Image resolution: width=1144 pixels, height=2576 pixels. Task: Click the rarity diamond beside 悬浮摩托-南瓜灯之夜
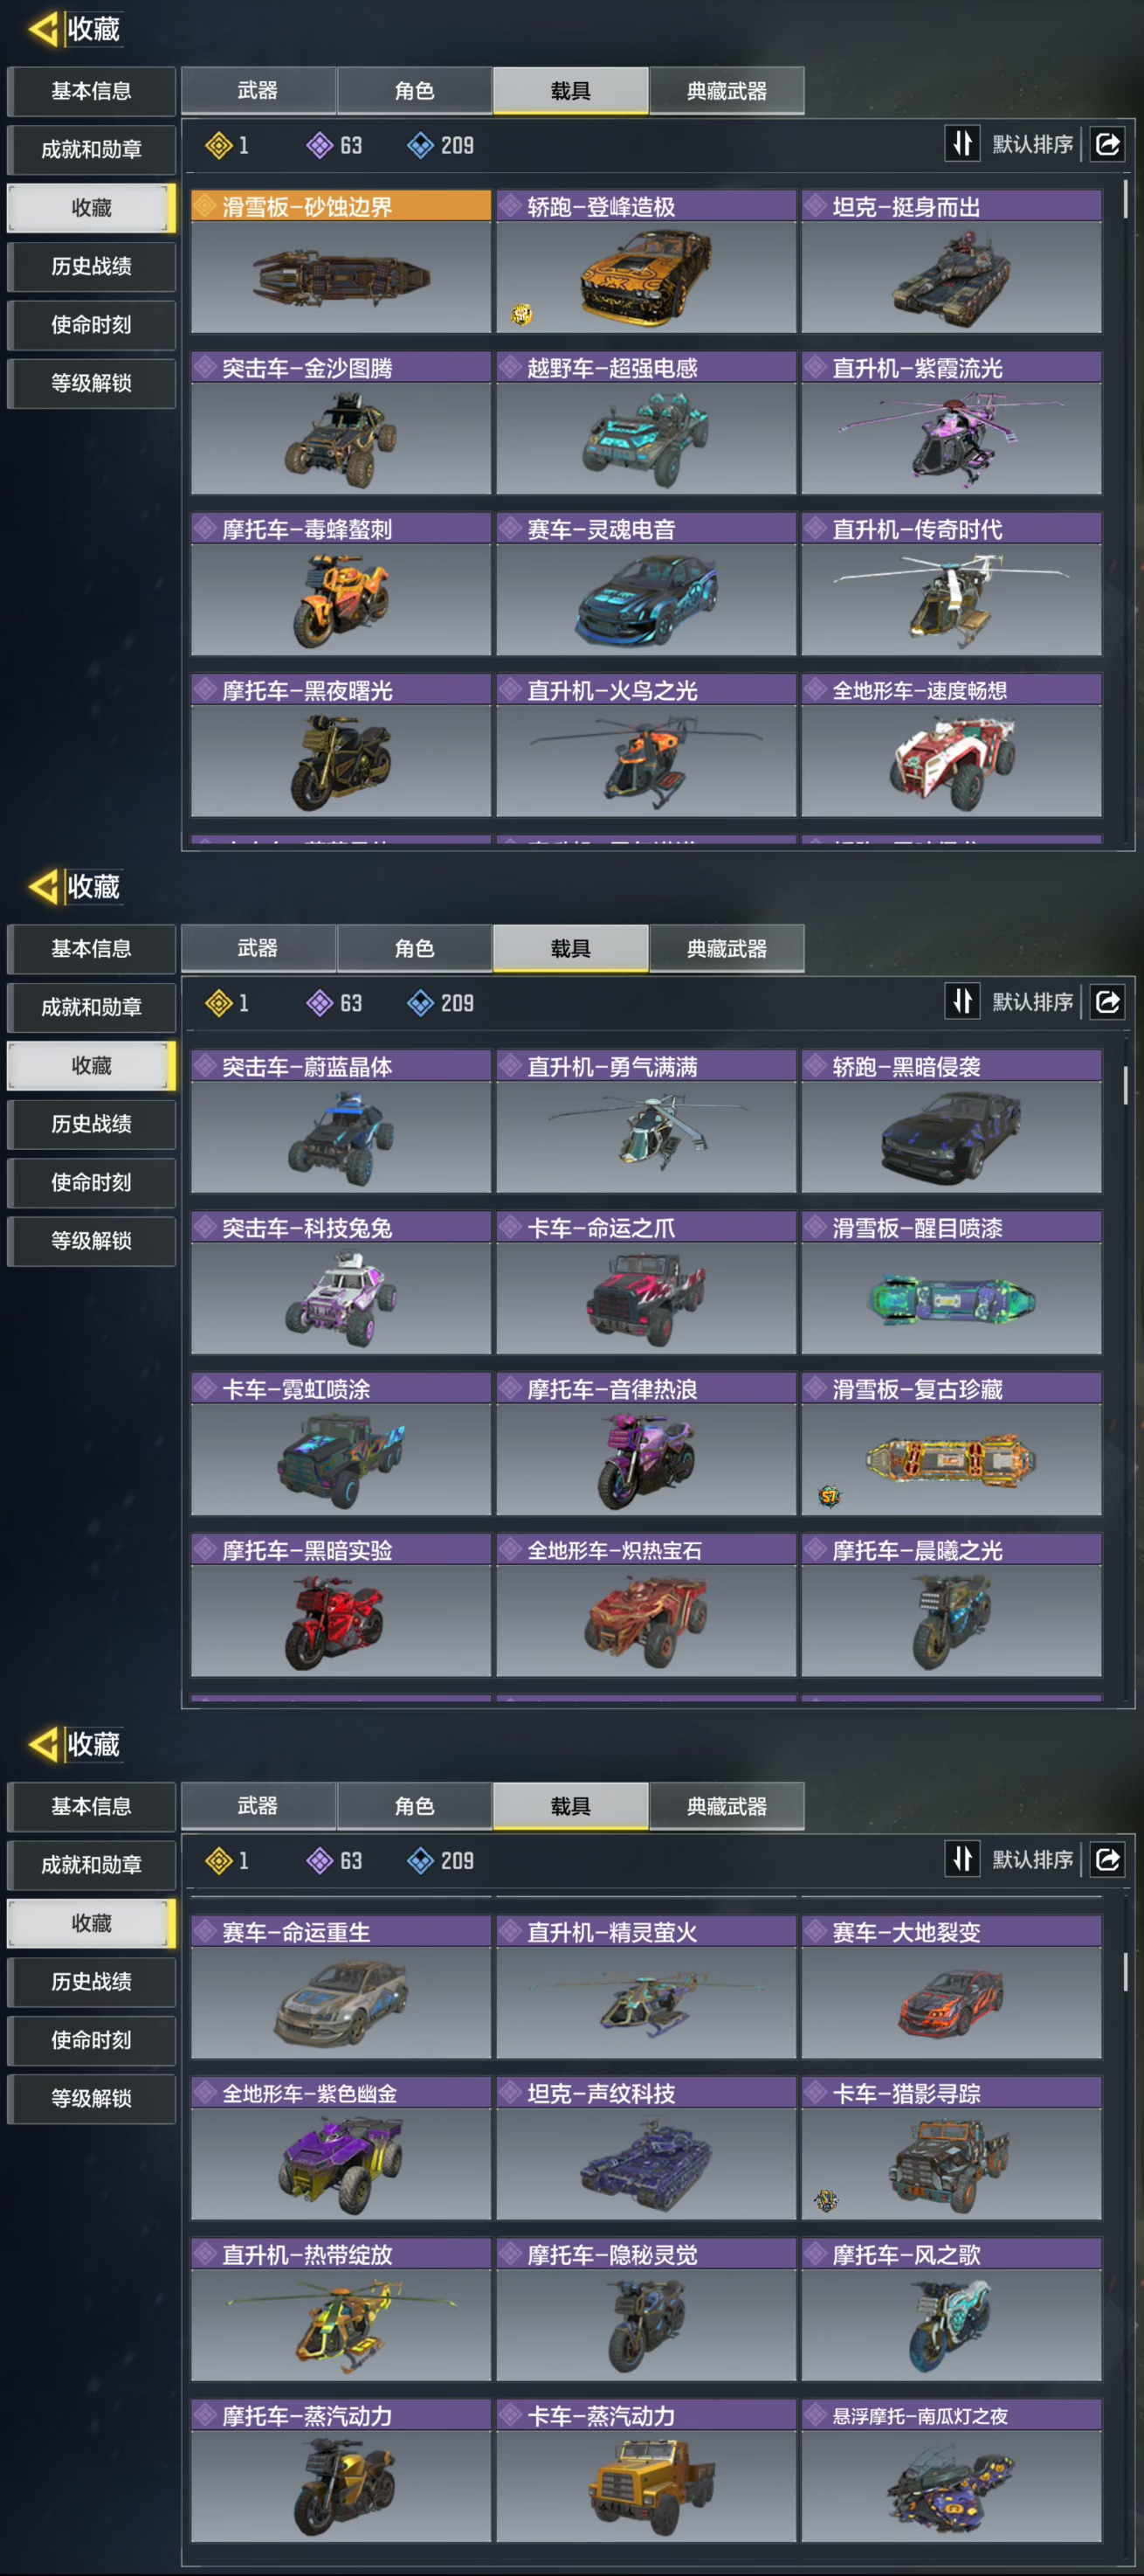click(x=817, y=2416)
